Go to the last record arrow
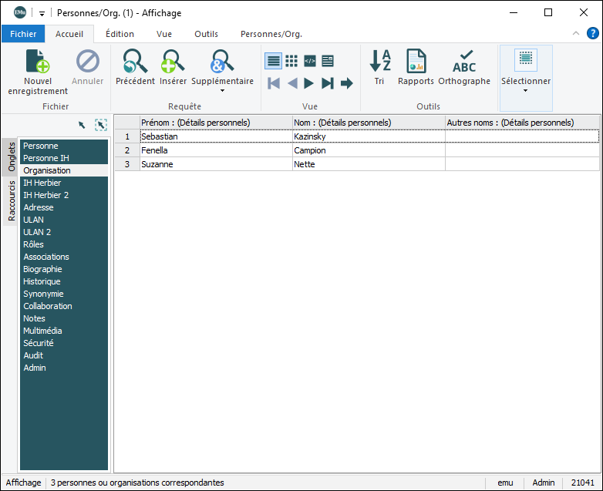 (328, 83)
